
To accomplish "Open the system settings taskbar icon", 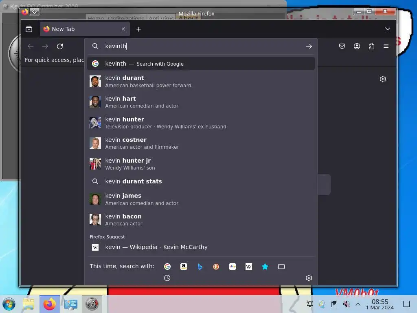I will (x=71, y=304).
